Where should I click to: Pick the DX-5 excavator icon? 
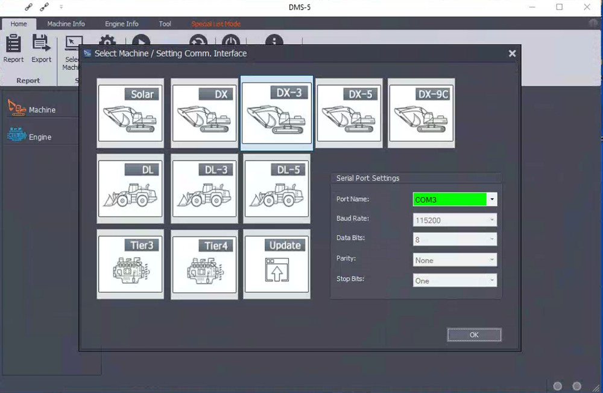click(x=349, y=113)
